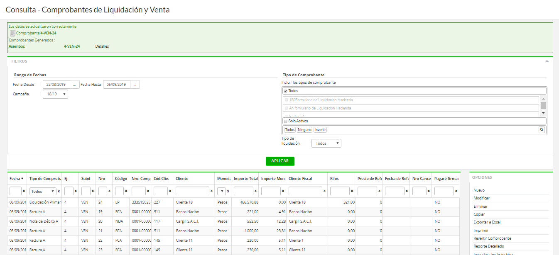559x255 pixels.
Task: Choose Eliminar in the Opciones panel
Action: (481, 206)
